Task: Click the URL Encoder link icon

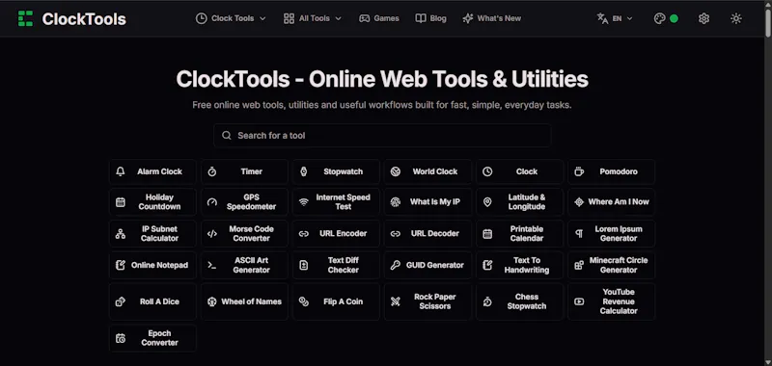Action: pyautogui.click(x=304, y=234)
